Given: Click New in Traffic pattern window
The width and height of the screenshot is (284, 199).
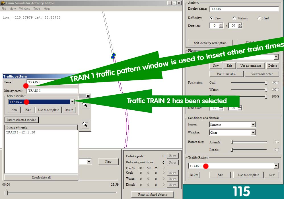Looking at the screenshot, I should [14, 110].
